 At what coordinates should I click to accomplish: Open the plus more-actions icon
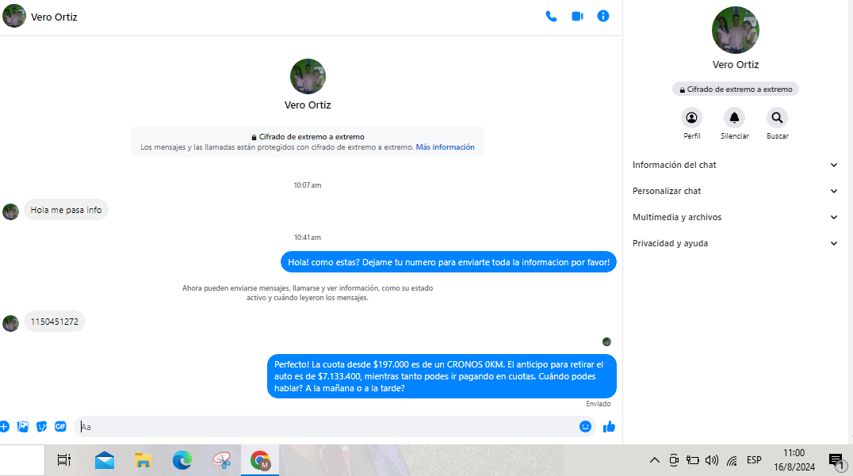click(4, 427)
